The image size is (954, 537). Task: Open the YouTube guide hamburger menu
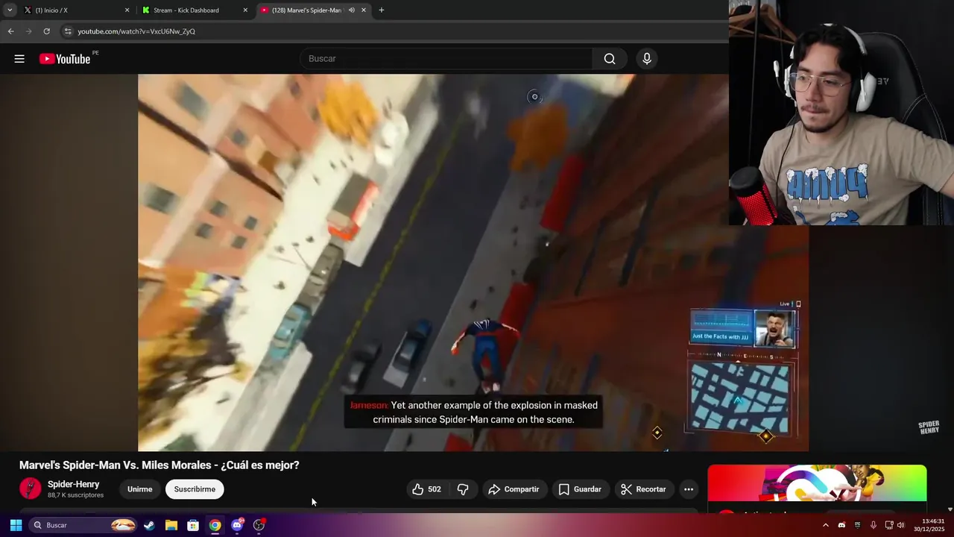point(19,59)
